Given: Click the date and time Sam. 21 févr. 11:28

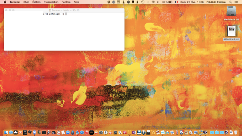Looking at the screenshot, I should click(192, 2).
